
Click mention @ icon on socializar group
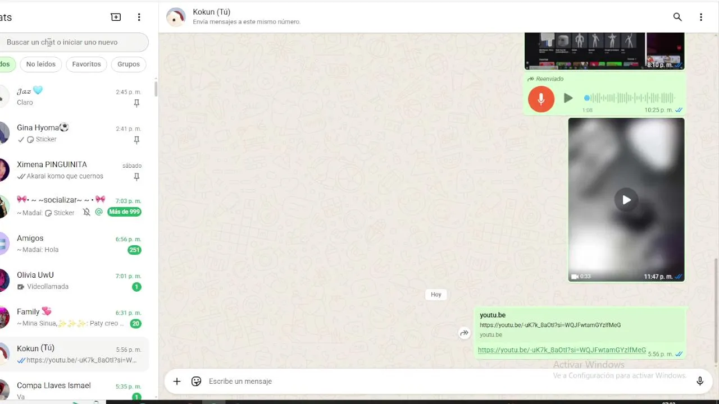click(x=99, y=212)
